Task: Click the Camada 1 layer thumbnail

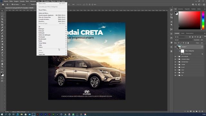Action: click(179, 47)
